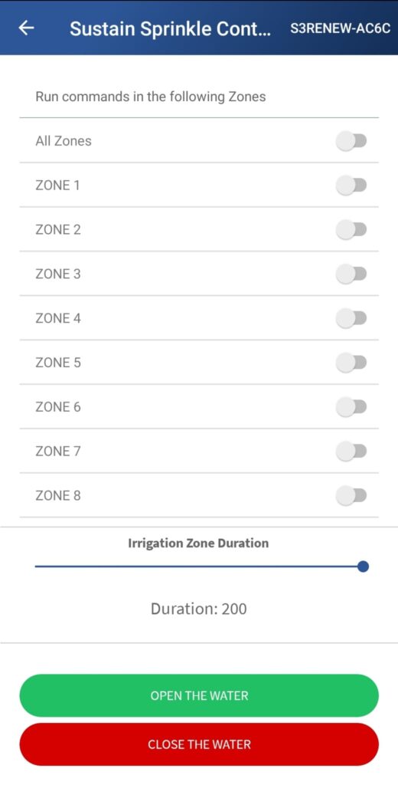Switch on ZONE 2

351,230
